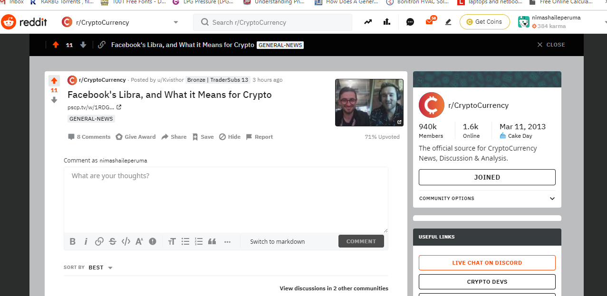607x296 pixels.
Task: Click the link chain icon in header bar
Action: point(102,45)
